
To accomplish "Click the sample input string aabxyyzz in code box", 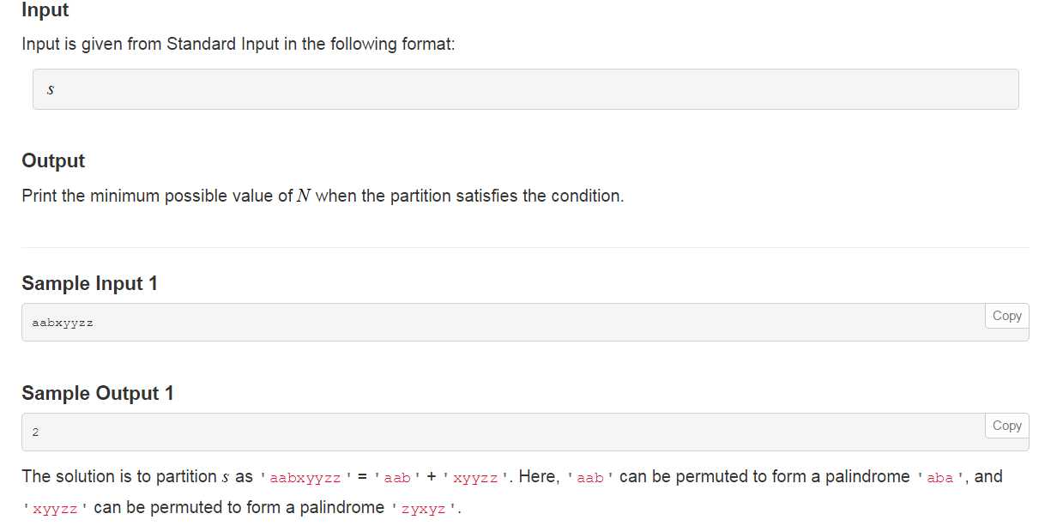I will click(x=63, y=323).
